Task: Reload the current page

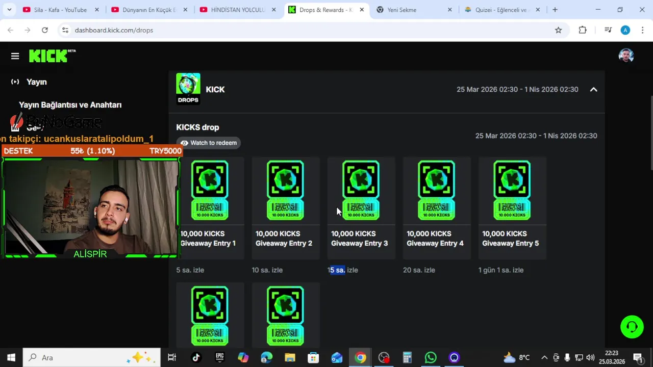Action: point(45,30)
